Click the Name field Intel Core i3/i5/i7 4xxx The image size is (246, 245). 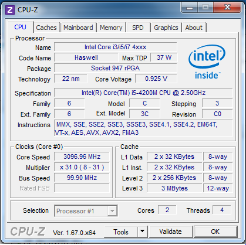tap(116, 47)
